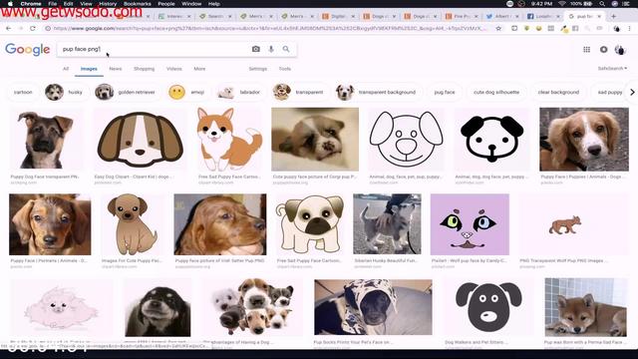Click in the search input field
638x359 pixels.
pyautogui.click(x=154, y=49)
